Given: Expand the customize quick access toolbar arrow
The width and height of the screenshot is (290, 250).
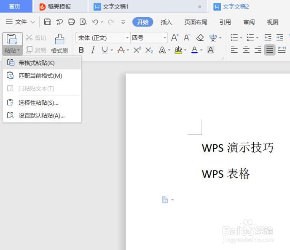Looking at the screenshot, I should tap(123, 22).
